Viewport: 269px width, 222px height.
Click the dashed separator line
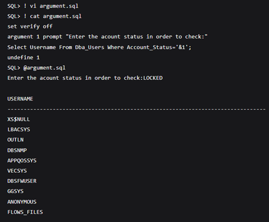tap(137, 109)
